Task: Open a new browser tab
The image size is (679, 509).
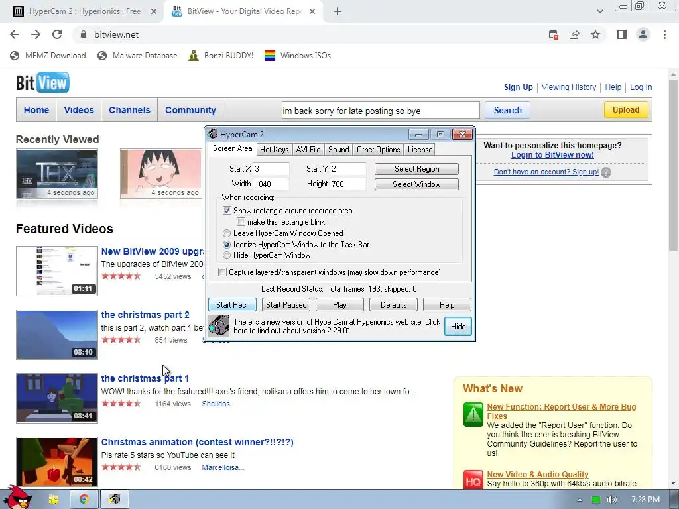Action: (338, 12)
